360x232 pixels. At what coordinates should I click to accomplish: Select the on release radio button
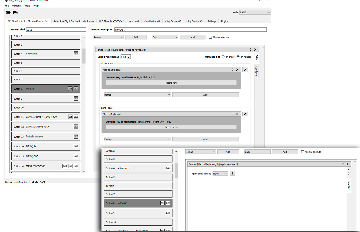point(238,57)
